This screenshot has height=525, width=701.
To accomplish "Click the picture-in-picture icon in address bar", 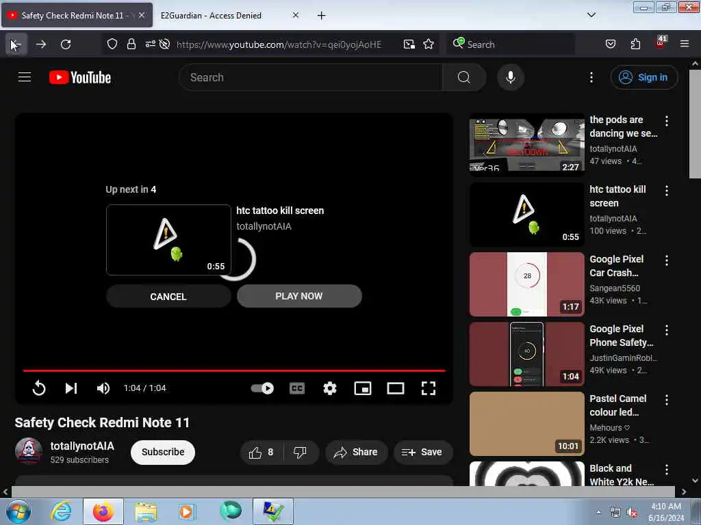I will [409, 44].
